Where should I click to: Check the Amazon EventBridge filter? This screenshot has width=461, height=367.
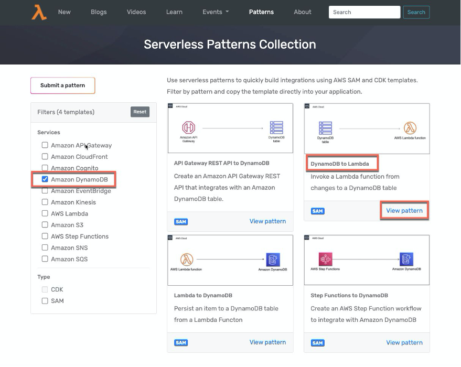click(x=45, y=191)
